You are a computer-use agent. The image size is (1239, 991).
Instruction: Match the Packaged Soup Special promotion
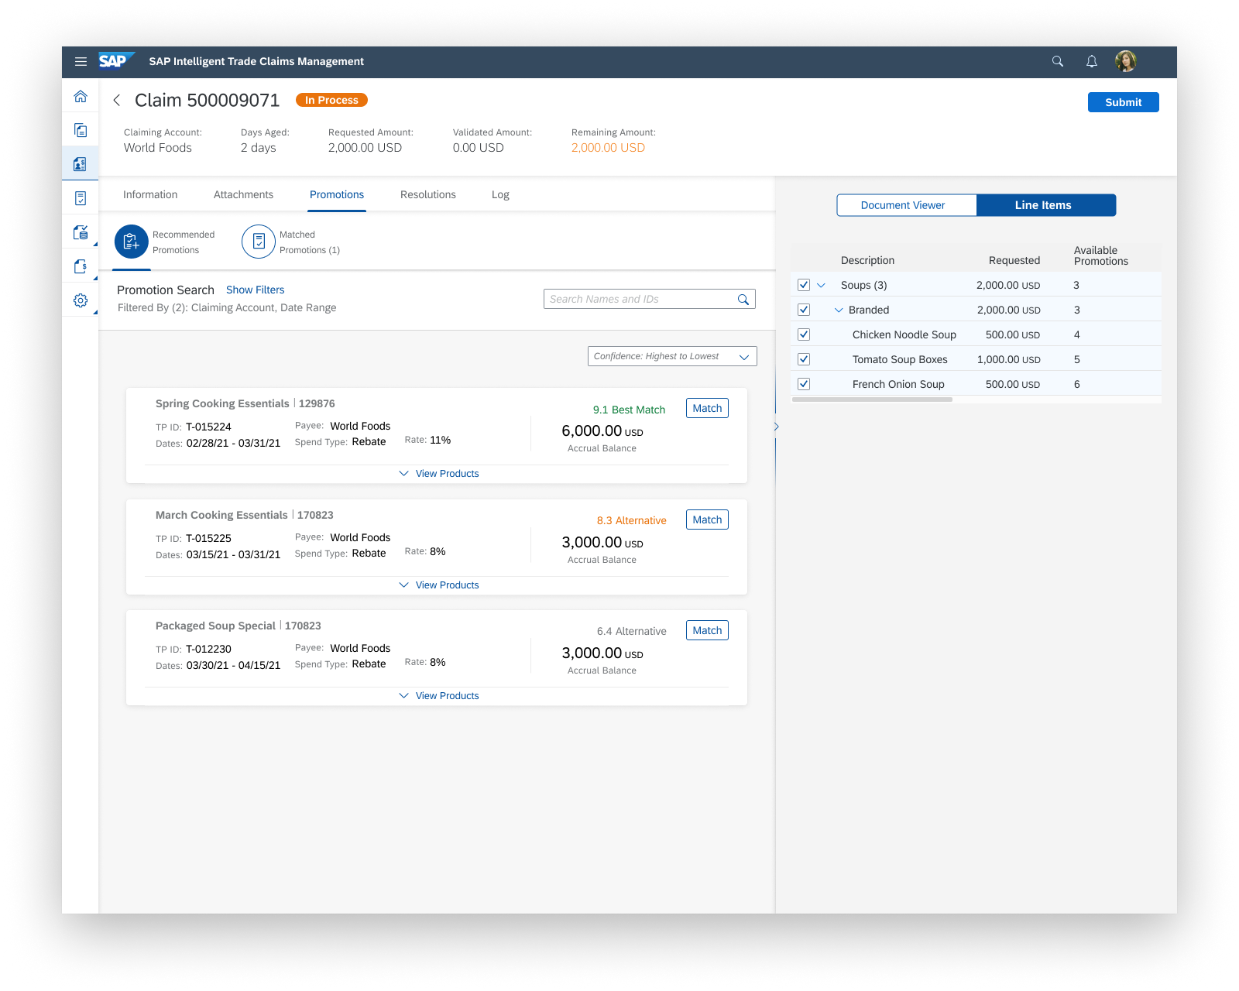(707, 630)
